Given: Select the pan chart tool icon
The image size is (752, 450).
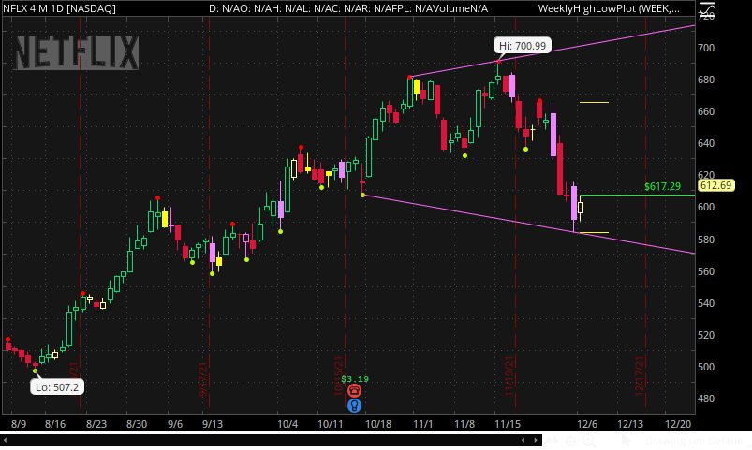Looking at the screenshot, I should click(x=552, y=441).
